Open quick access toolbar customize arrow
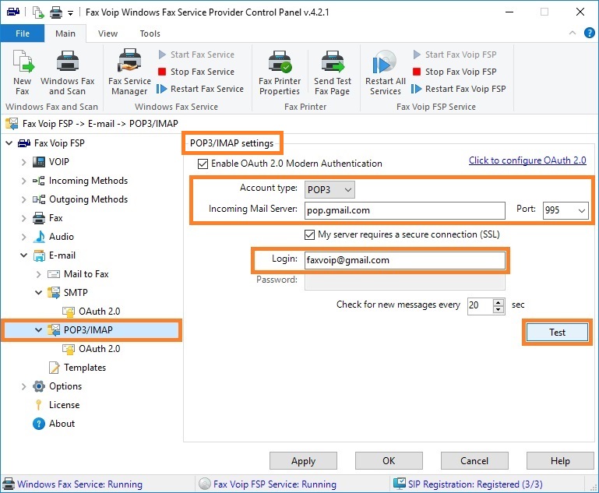Image resolution: width=599 pixels, height=493 pixels. [x=70, y=13]
